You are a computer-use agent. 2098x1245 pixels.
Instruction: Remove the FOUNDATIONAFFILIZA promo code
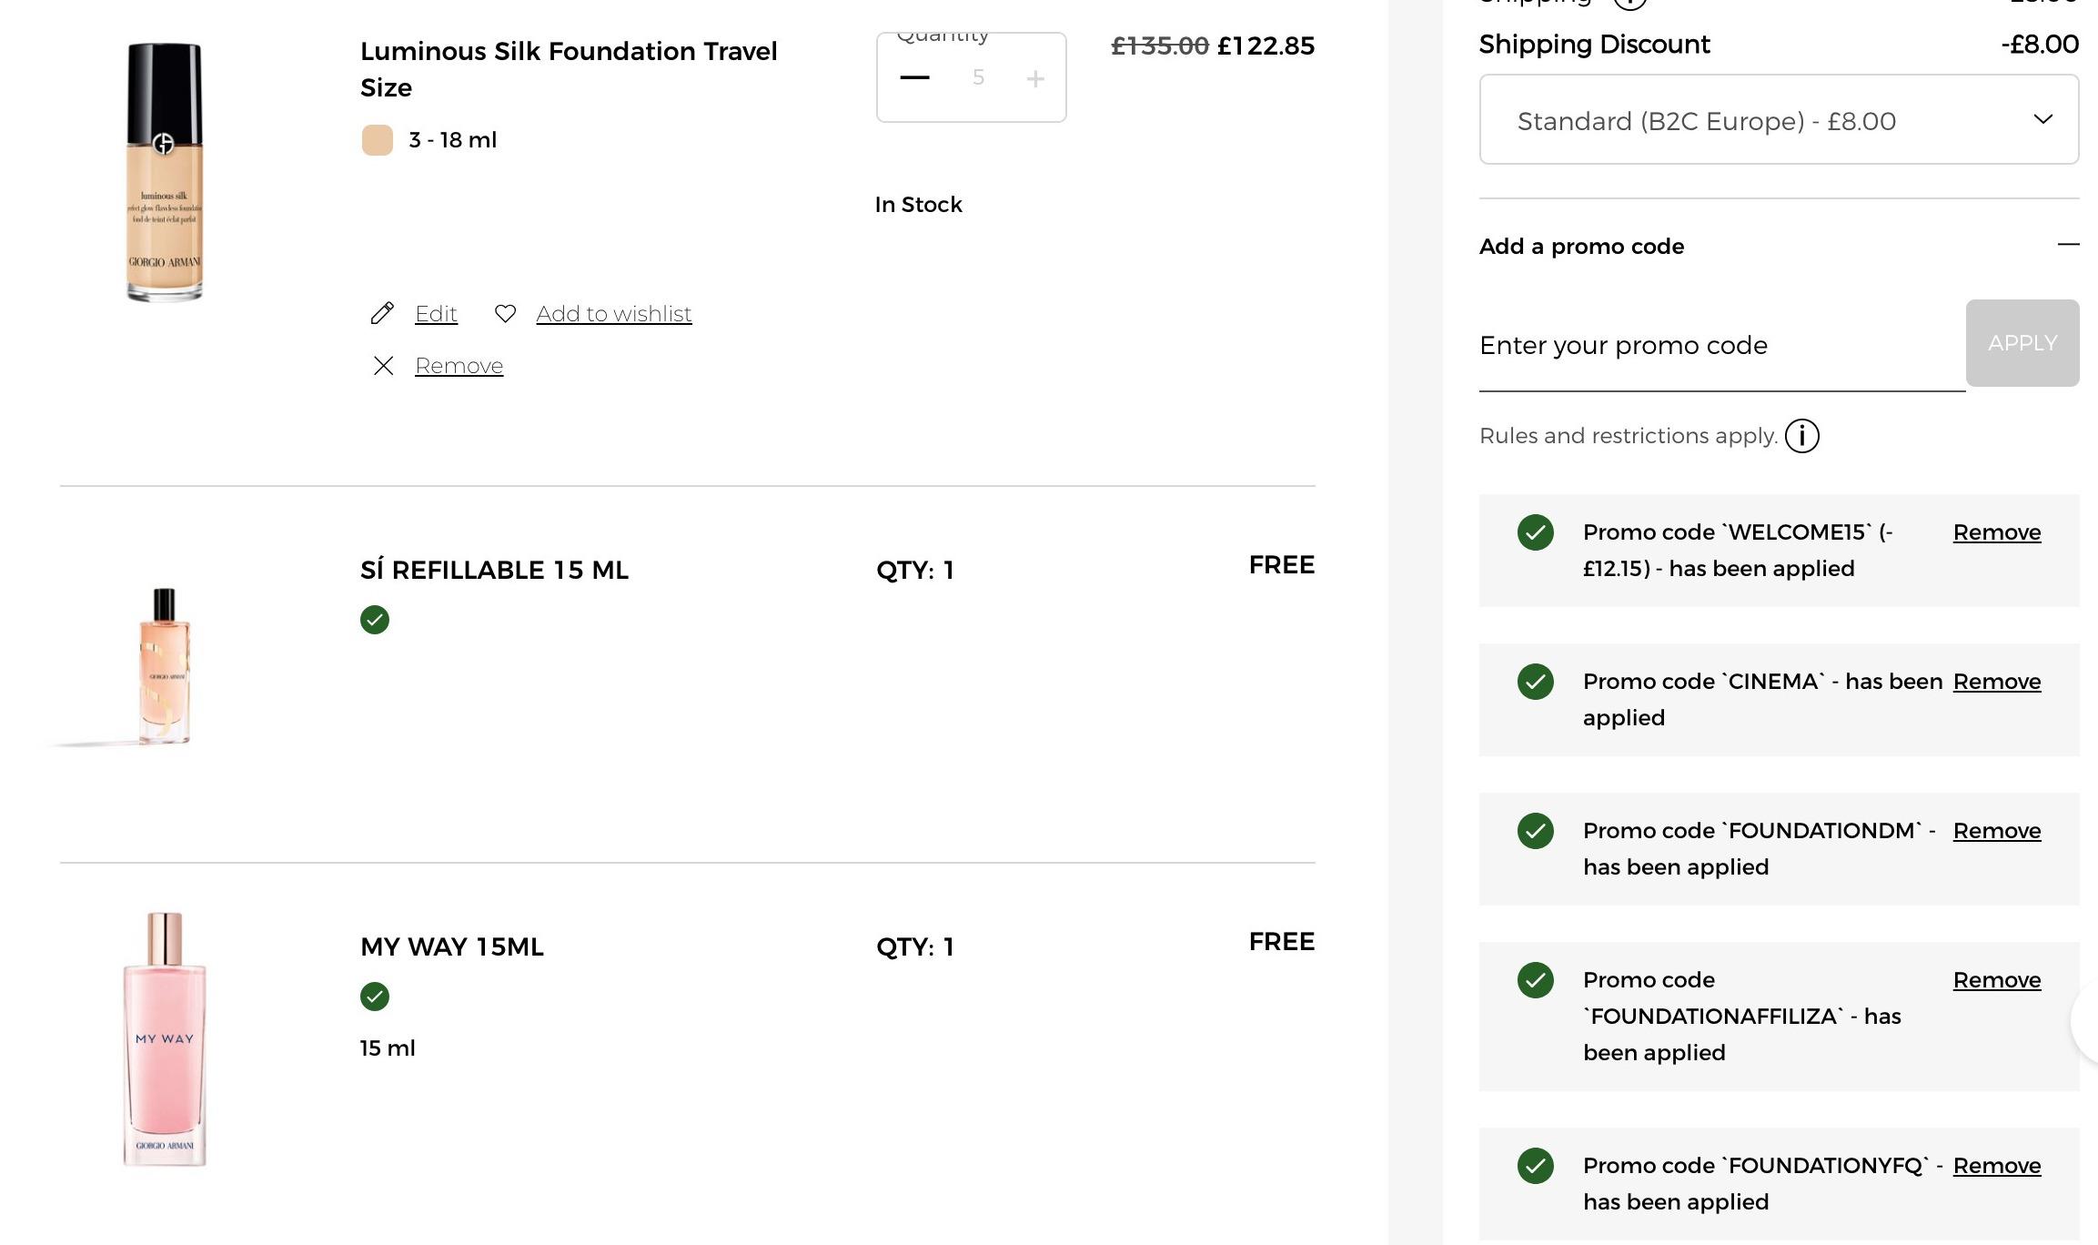(1997, 980)
